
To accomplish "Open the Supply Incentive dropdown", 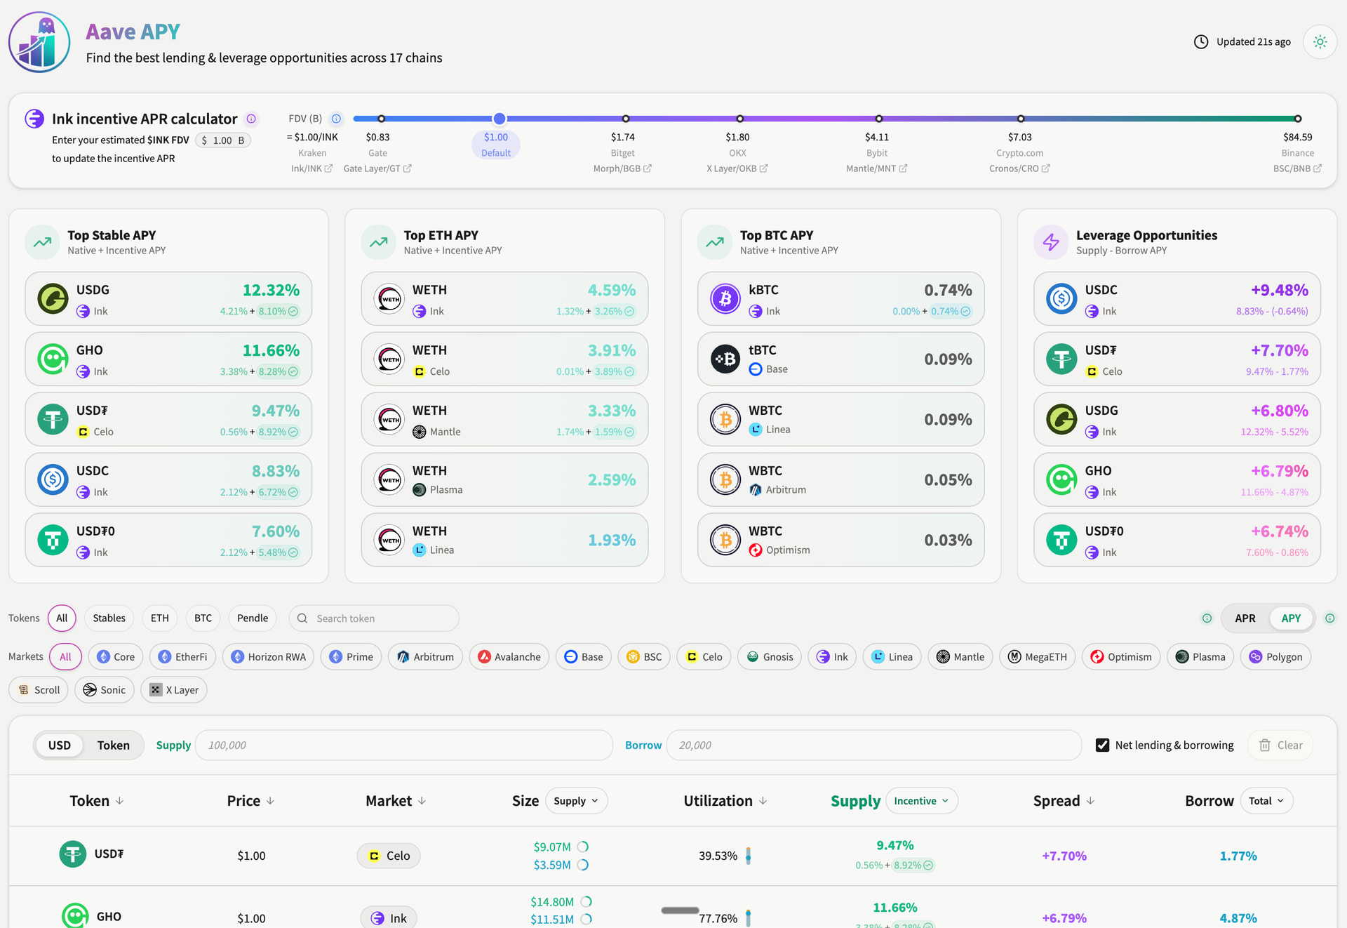I will [x=921, y=801].
